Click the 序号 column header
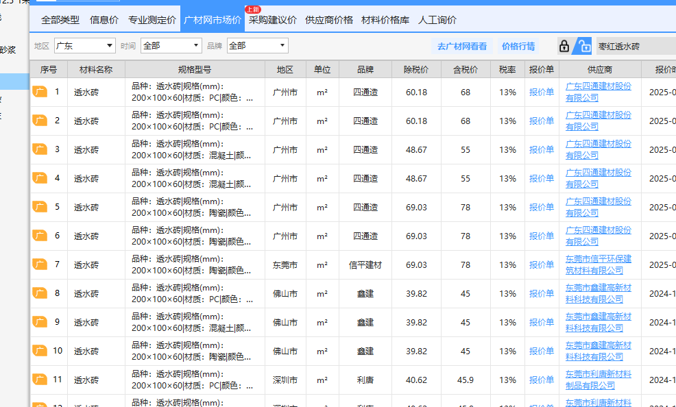This screenshot has width=676, height=407. [x=49, y=69]
